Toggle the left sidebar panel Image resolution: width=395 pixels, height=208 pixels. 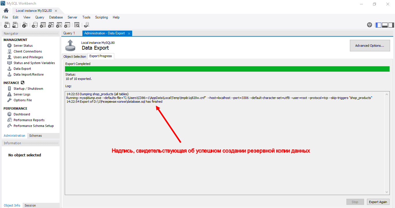(x=379, y=25)
